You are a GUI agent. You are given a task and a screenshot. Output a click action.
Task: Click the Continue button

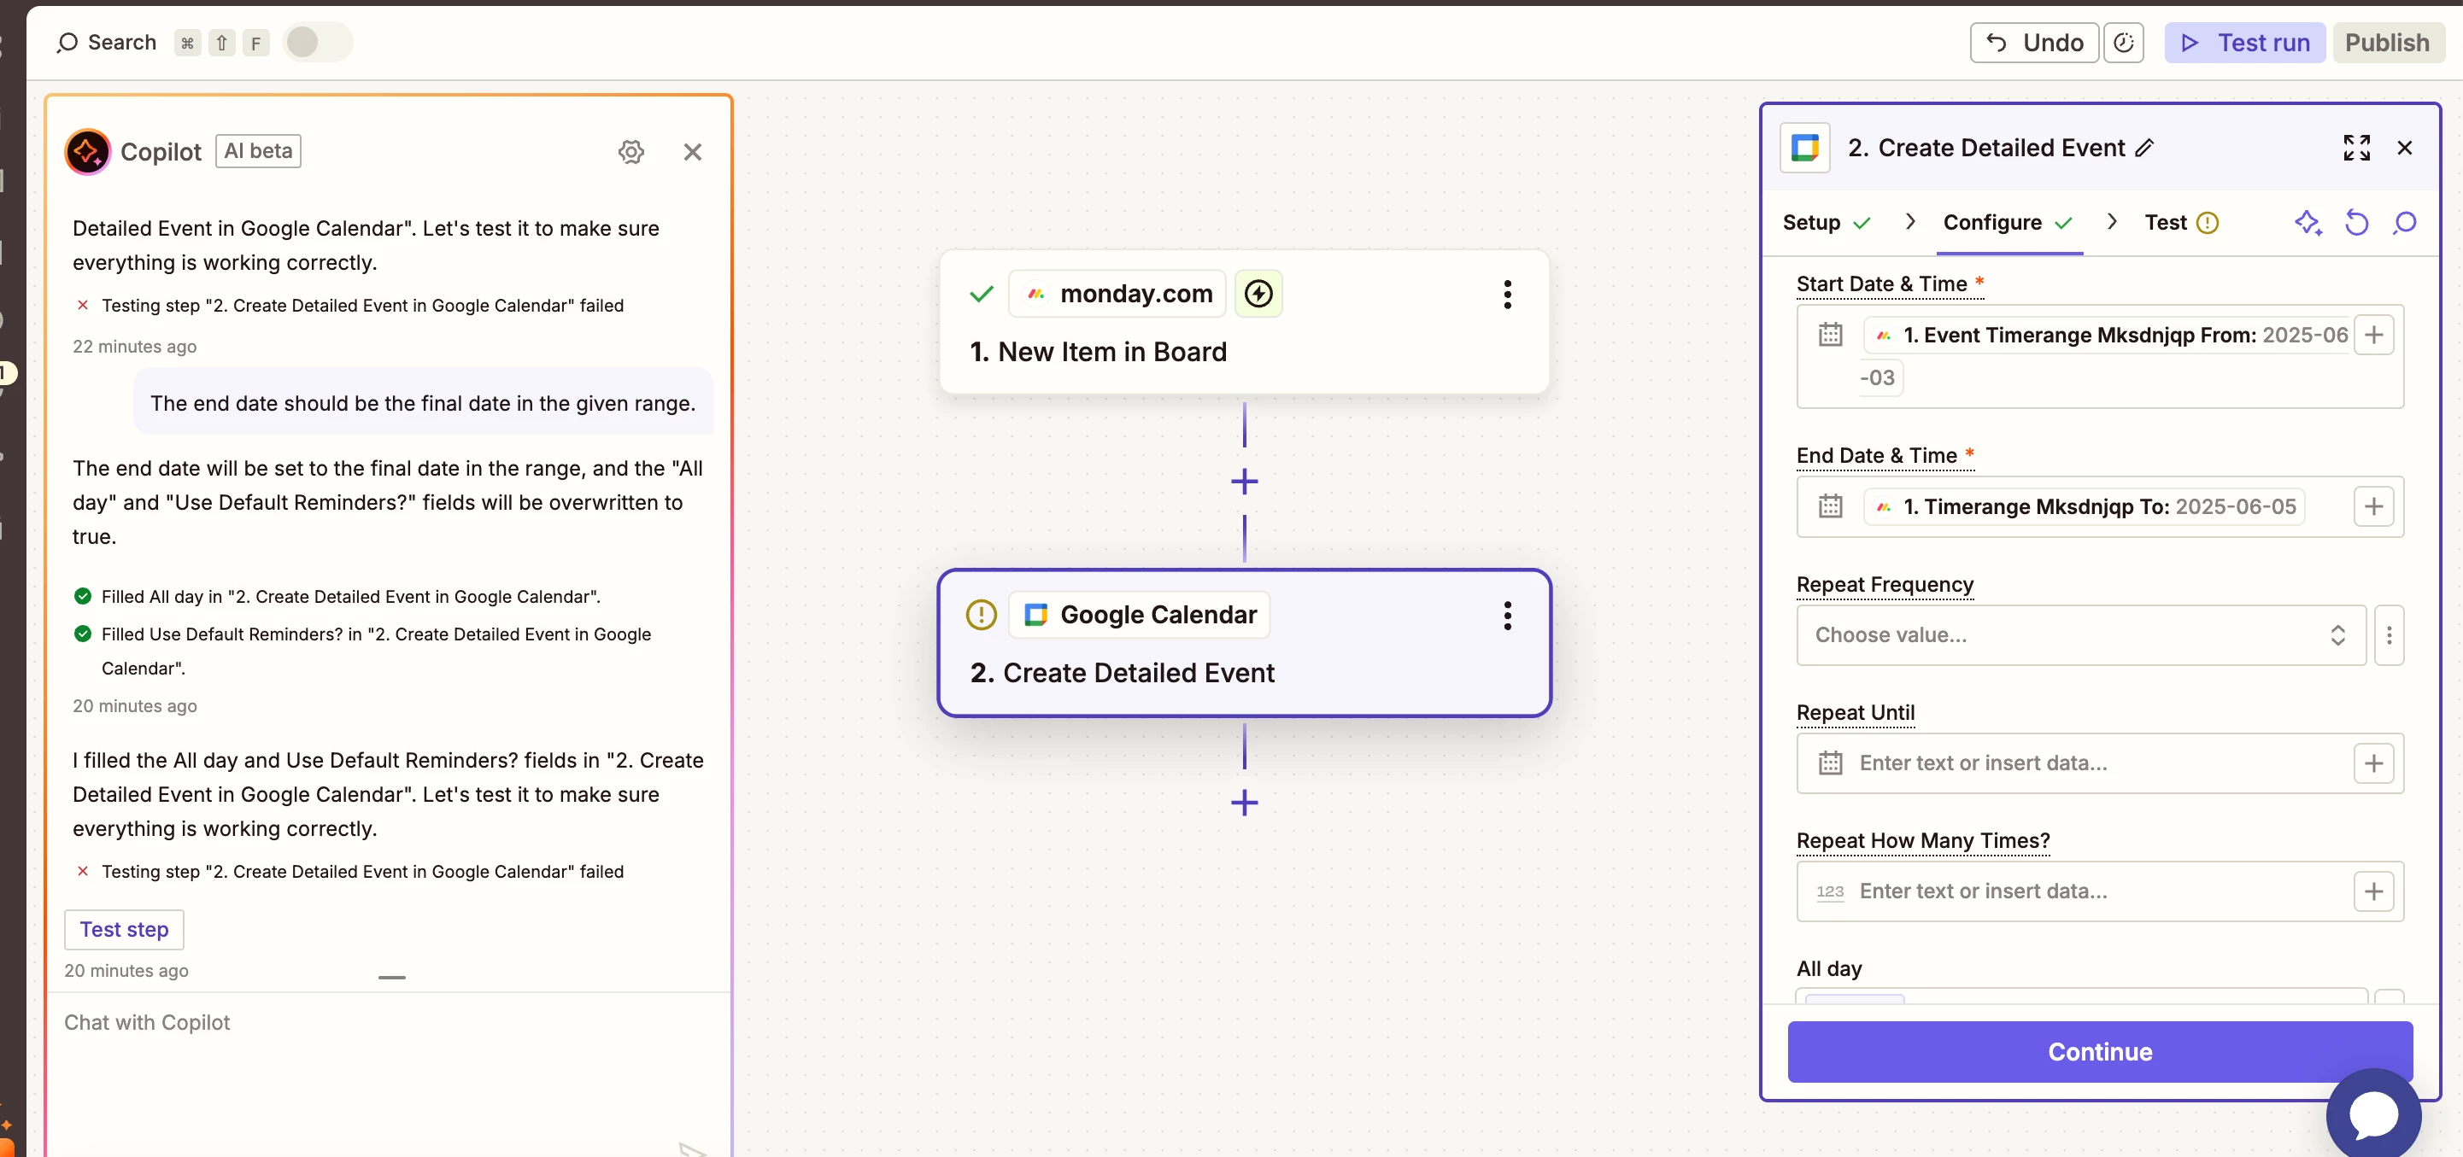2100,1052
